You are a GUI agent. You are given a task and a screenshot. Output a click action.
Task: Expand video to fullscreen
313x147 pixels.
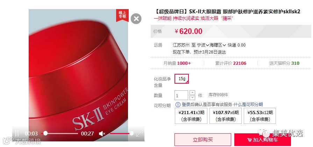[140, 133]
